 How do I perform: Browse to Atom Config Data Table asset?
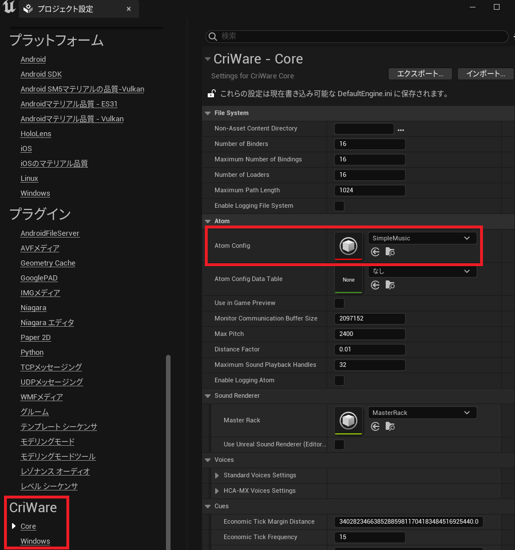coord(390,285)
